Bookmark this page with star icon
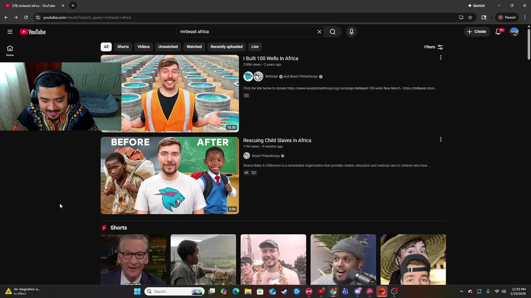The height and width of the screenshot is (298, 531). [x=470, y=17]
